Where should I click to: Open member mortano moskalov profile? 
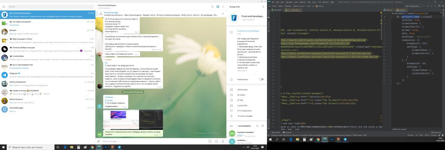coord(246,133)
